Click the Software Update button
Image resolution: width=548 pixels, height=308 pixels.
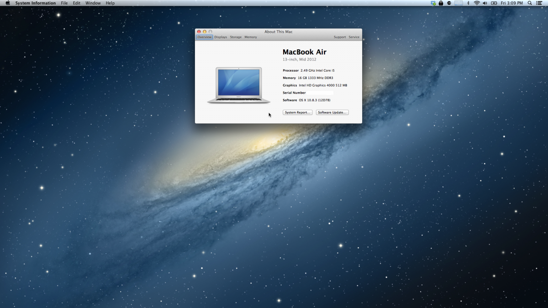(332, 112)
